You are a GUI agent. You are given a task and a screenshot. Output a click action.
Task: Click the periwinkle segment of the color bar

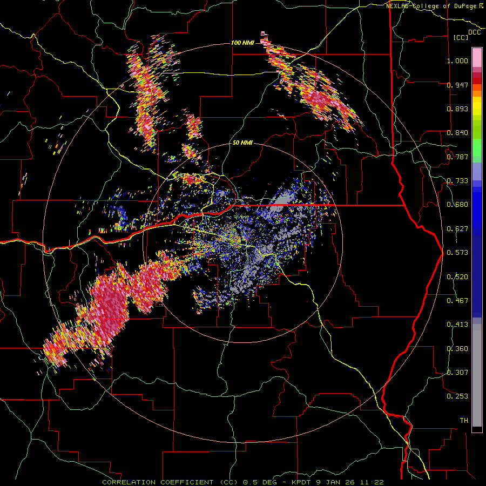pos(477,172)
